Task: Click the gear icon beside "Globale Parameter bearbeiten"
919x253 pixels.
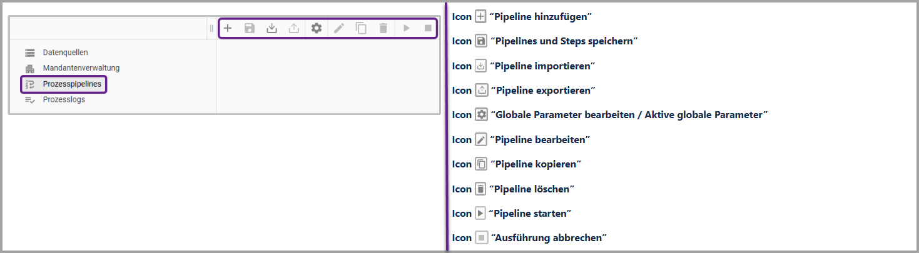Action: (480, 115)
